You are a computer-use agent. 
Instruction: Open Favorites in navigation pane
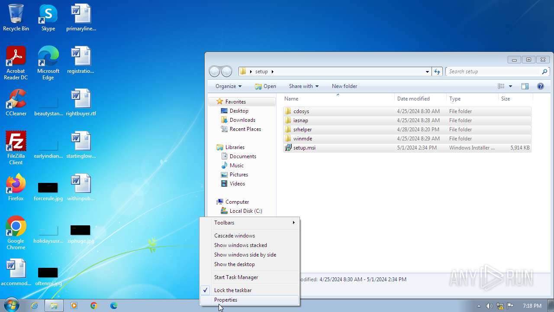(235, 102)
